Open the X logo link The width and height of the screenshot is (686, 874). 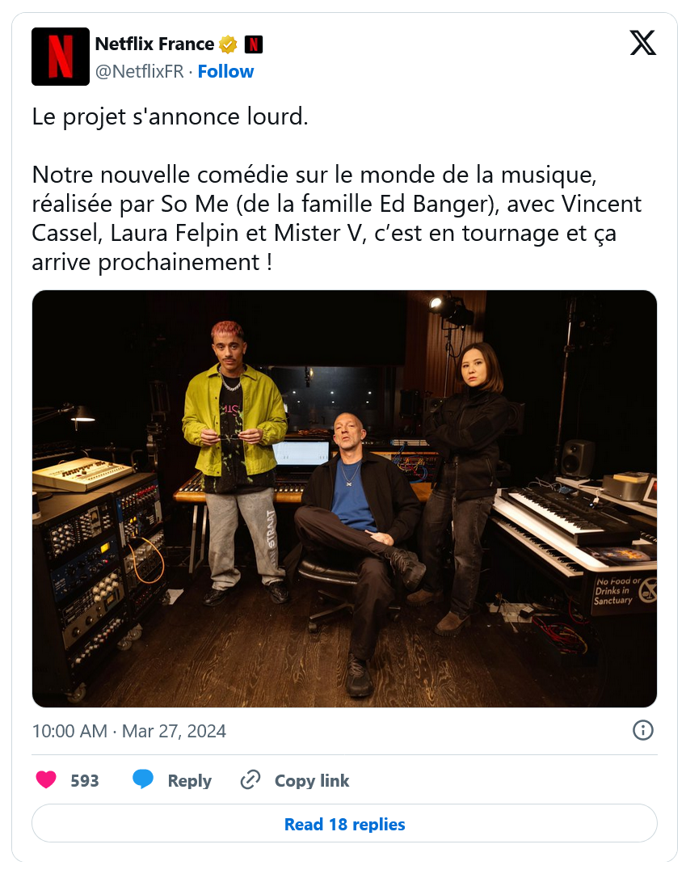[642, 43]
